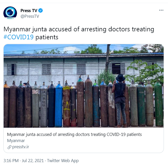Click the Twitter Web App source label
Viewport: 168px width, 167px height.
pos(63,161)
